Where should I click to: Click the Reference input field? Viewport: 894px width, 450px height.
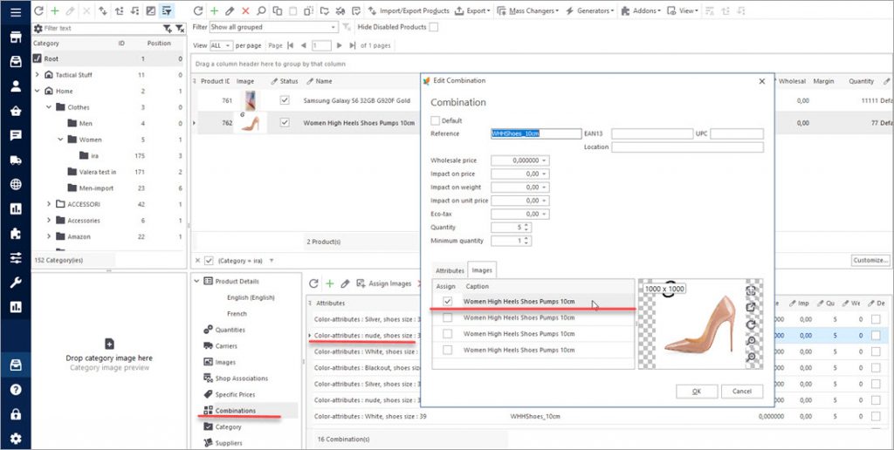point(536,133)
